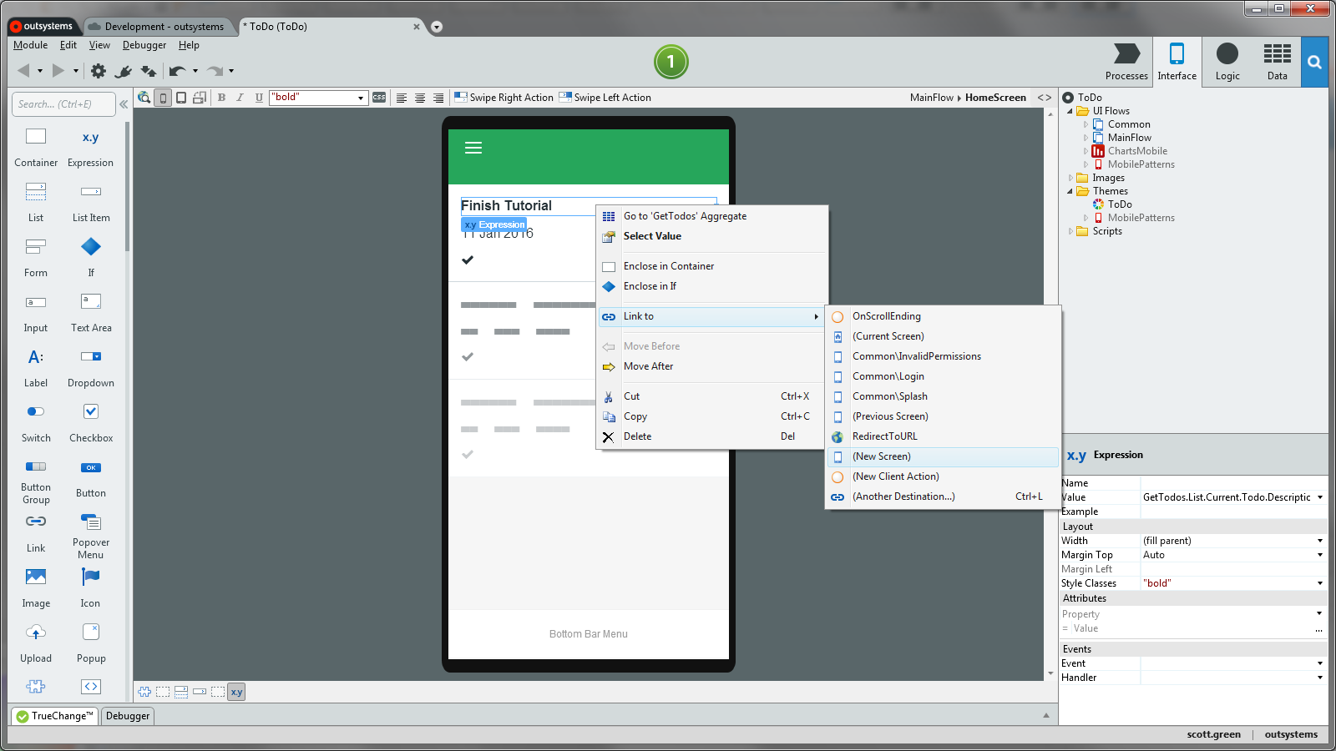Click the widget search field

(63, 103)
